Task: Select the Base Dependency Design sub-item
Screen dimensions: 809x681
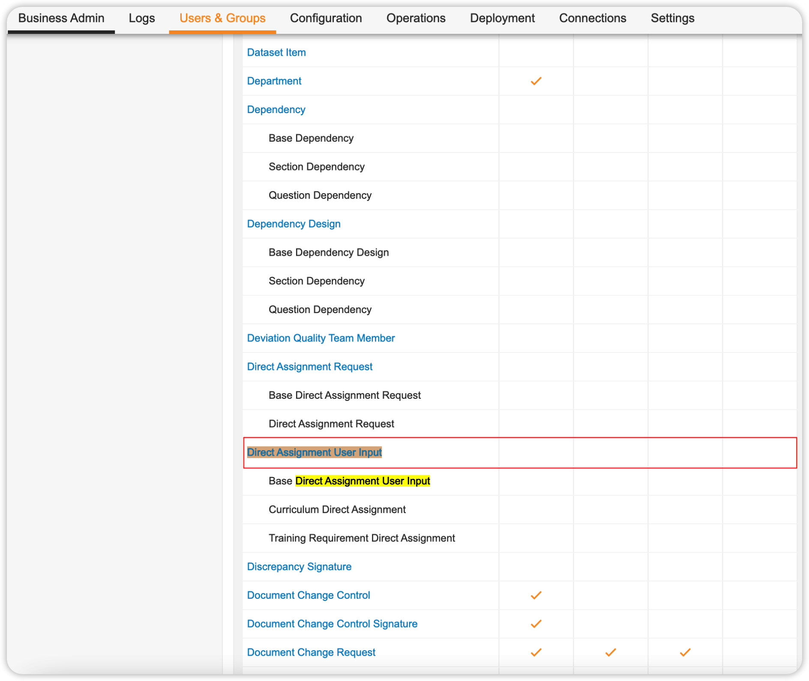Action: [x=329, y=253]
